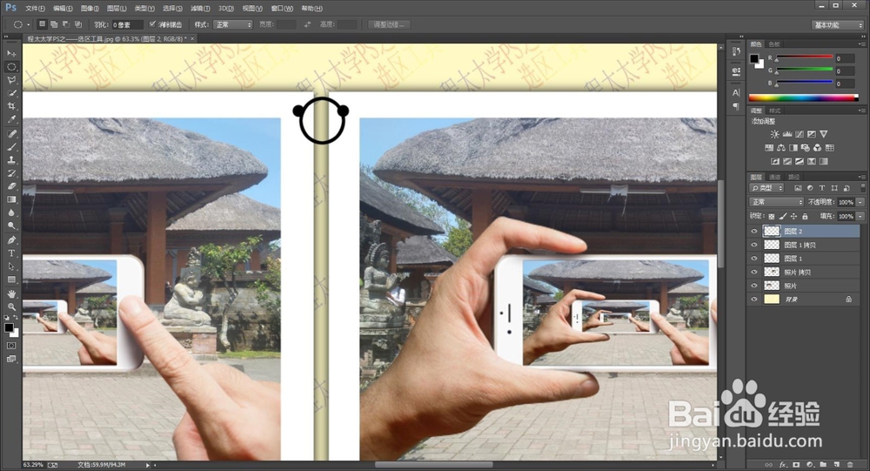Open the Opacity (不透明度) slider arrow
The height and width of the screenshot is (471, 870).
[x=860, y=202]
